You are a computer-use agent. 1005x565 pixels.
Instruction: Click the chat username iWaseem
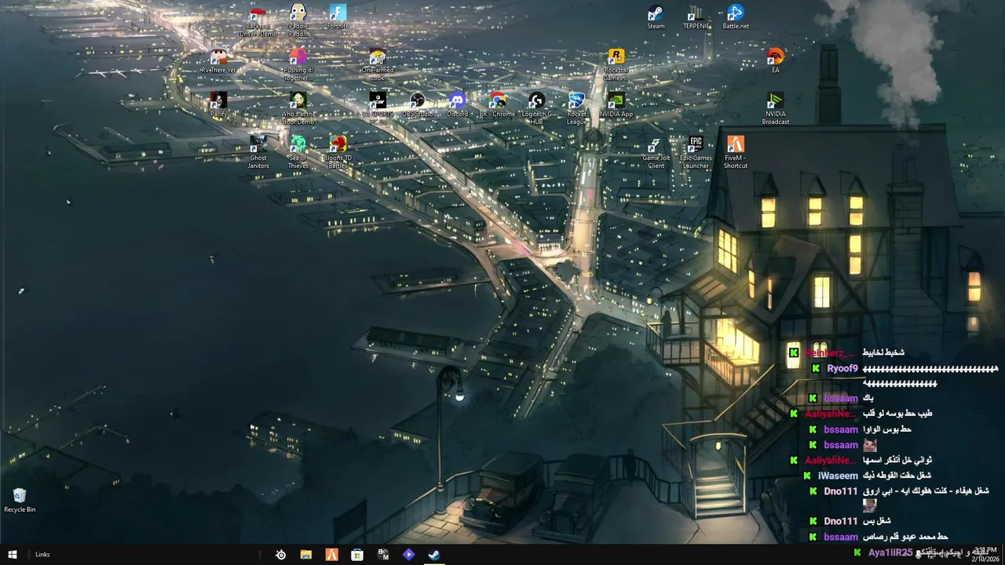coord(838,476)
